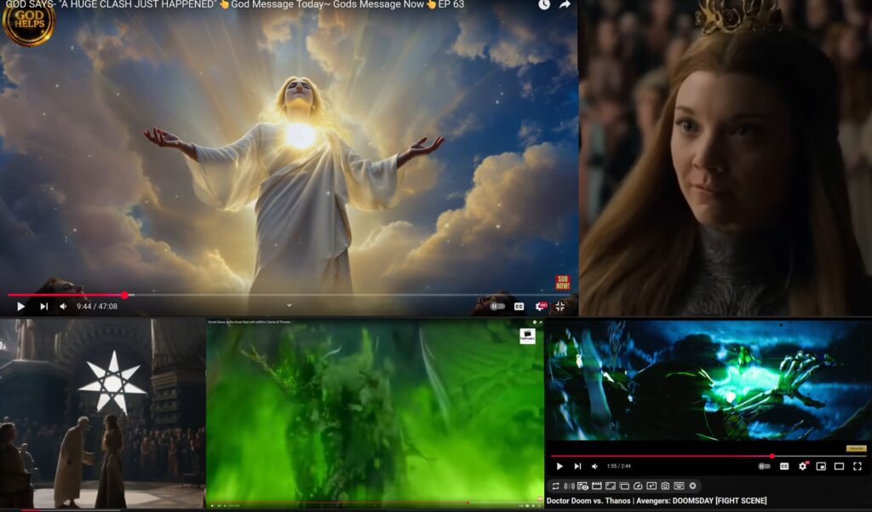Open HD settings gear in God Message player

[541, 306]
